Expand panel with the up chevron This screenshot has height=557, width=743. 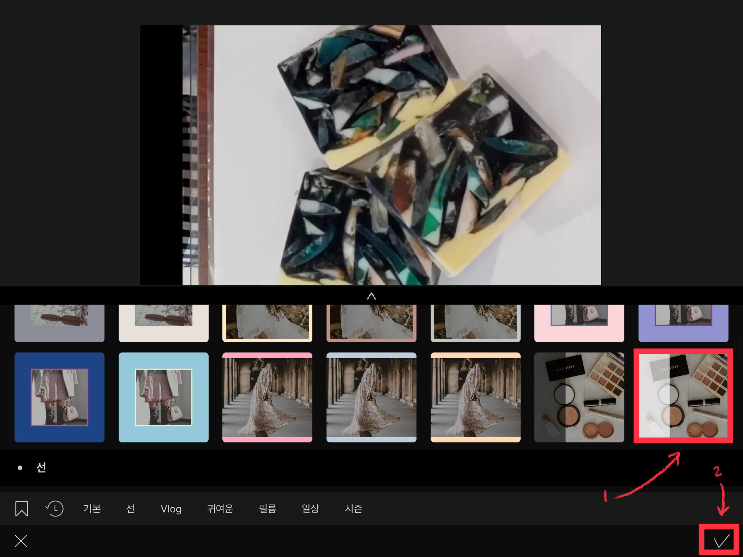coord(371,296)
